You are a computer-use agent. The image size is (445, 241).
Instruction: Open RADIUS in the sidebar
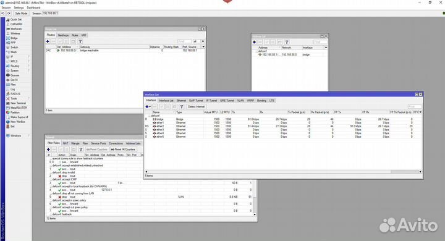pos(15,94)
